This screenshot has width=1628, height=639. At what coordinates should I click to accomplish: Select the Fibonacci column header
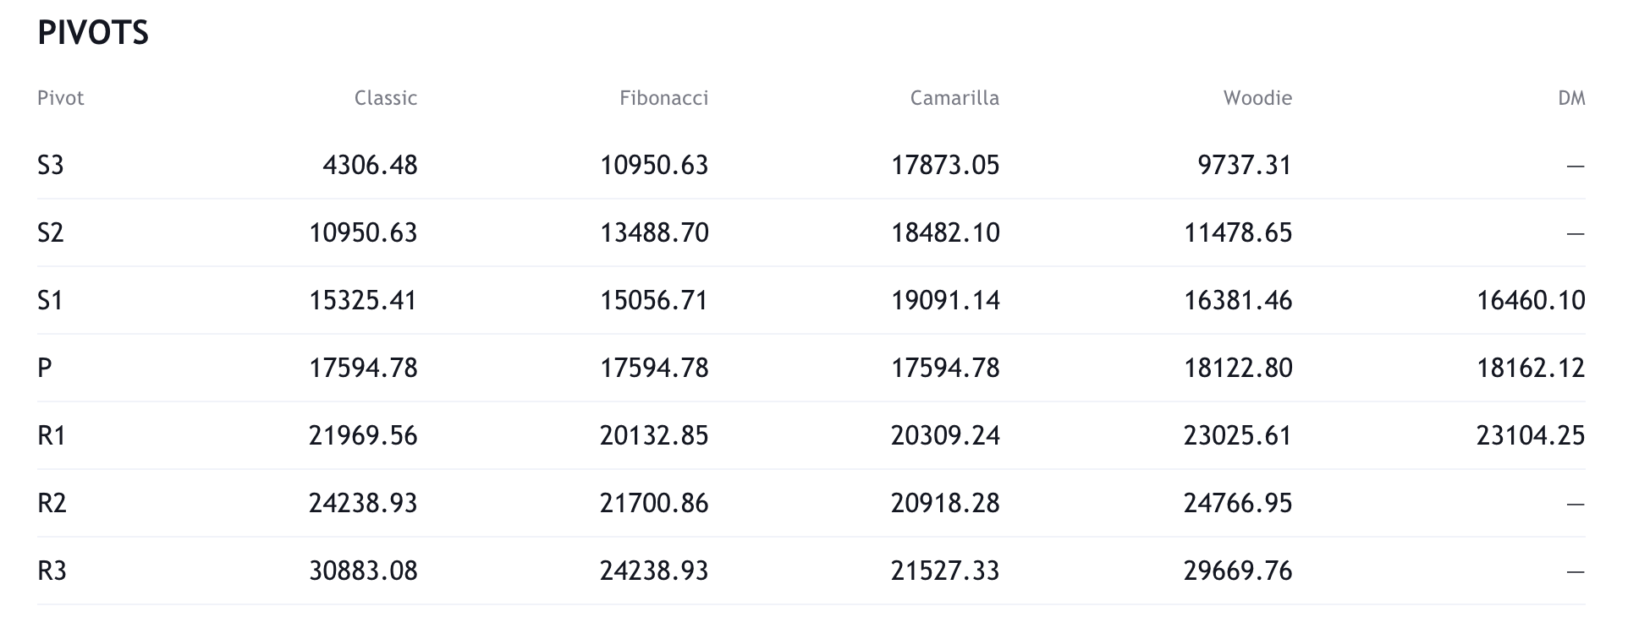[663, 98]
